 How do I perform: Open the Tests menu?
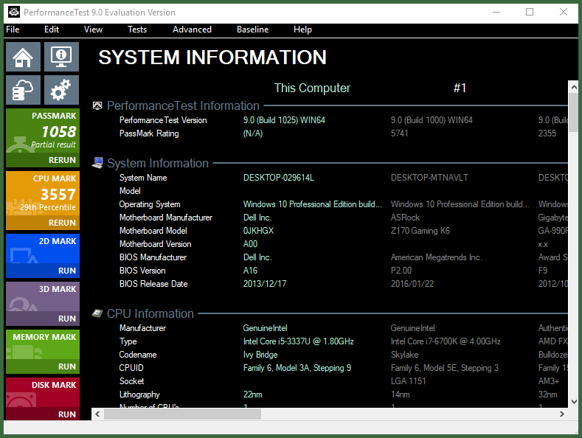137,29
